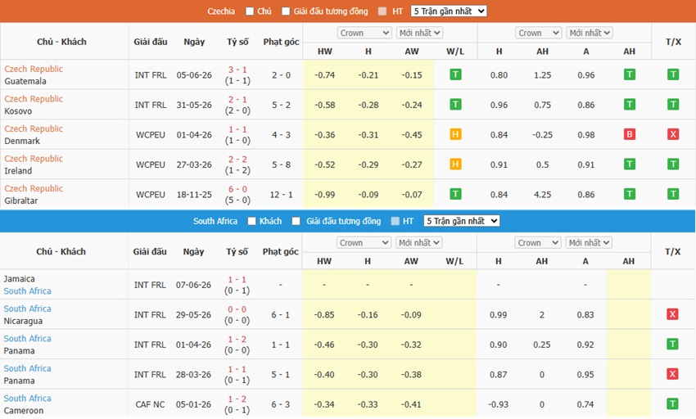The image size is (696, 419).
Task: Enable Giải đấu tương đồng for South Africa
Action: pyautogui.click(x=296, y=221)
